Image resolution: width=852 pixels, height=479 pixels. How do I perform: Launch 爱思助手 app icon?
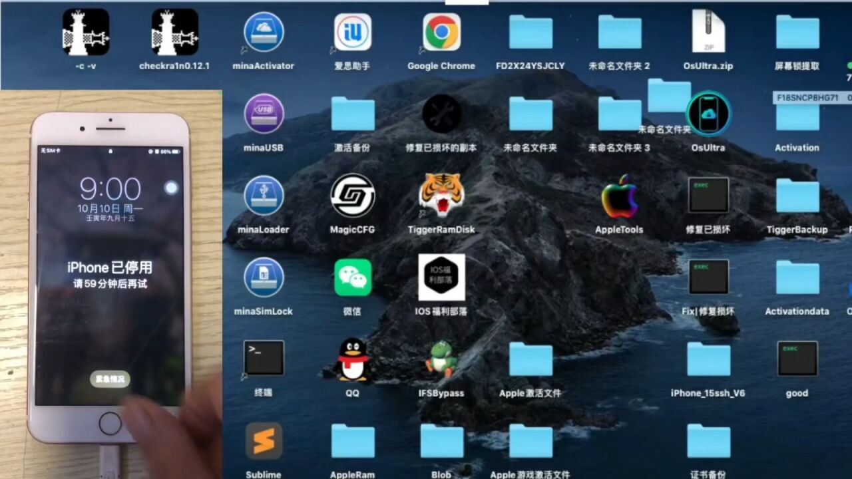[352, 32]
